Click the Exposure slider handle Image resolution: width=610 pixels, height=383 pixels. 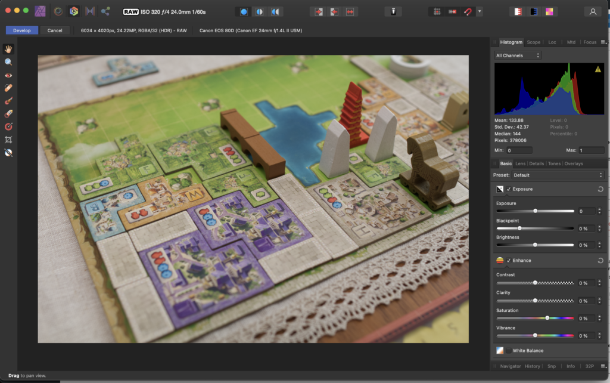click(x=536, y=211)
